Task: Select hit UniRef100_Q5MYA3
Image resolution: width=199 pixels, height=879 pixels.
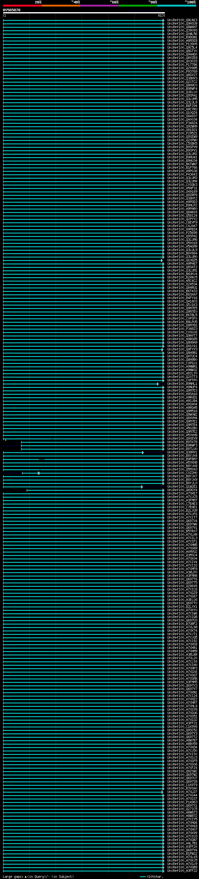Action: [x=182, y=470]
